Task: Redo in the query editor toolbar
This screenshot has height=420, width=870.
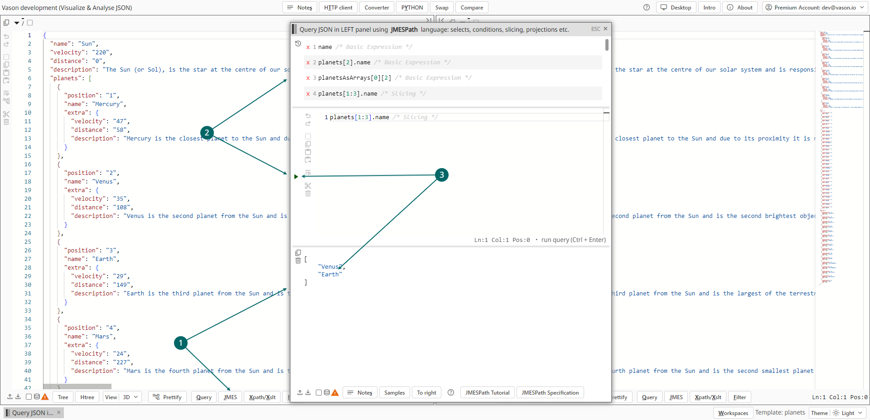Action: [308, 124]
